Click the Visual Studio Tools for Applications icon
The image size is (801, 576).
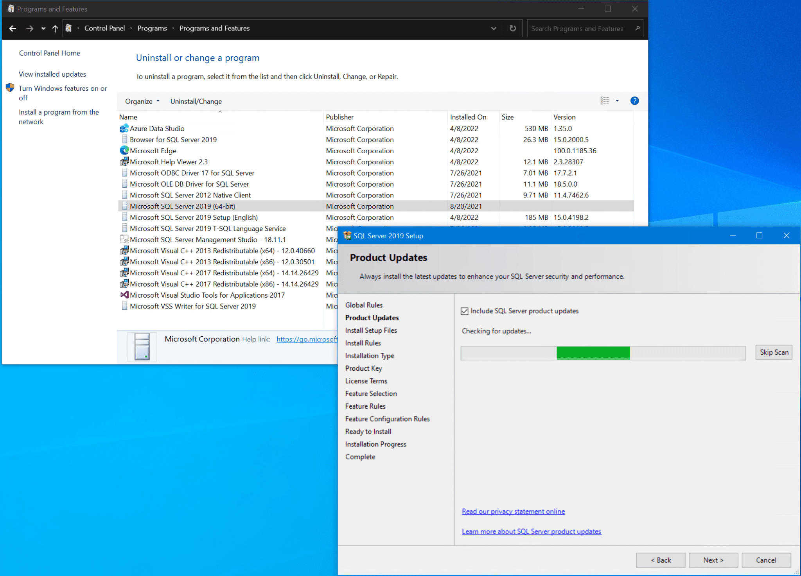(x=124, y=294)
